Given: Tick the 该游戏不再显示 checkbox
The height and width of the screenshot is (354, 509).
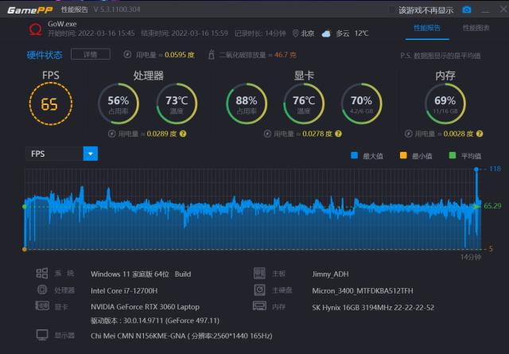Looking at the screenshot, I should pos(393,10).
